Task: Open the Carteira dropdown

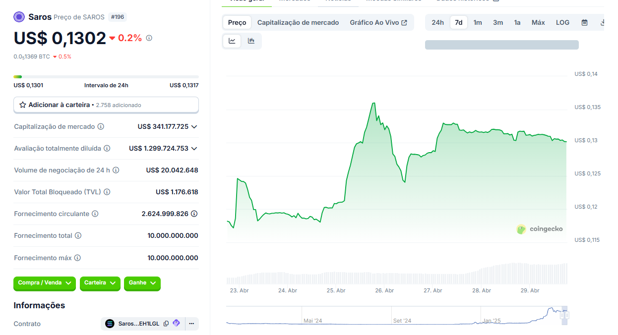Action: tap(100, 283)
